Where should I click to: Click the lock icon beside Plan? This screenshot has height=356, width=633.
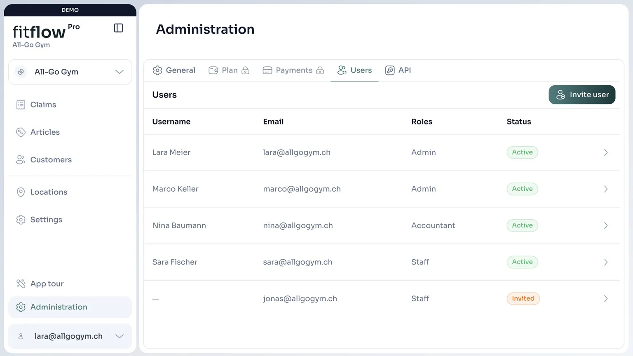(245, 70)
